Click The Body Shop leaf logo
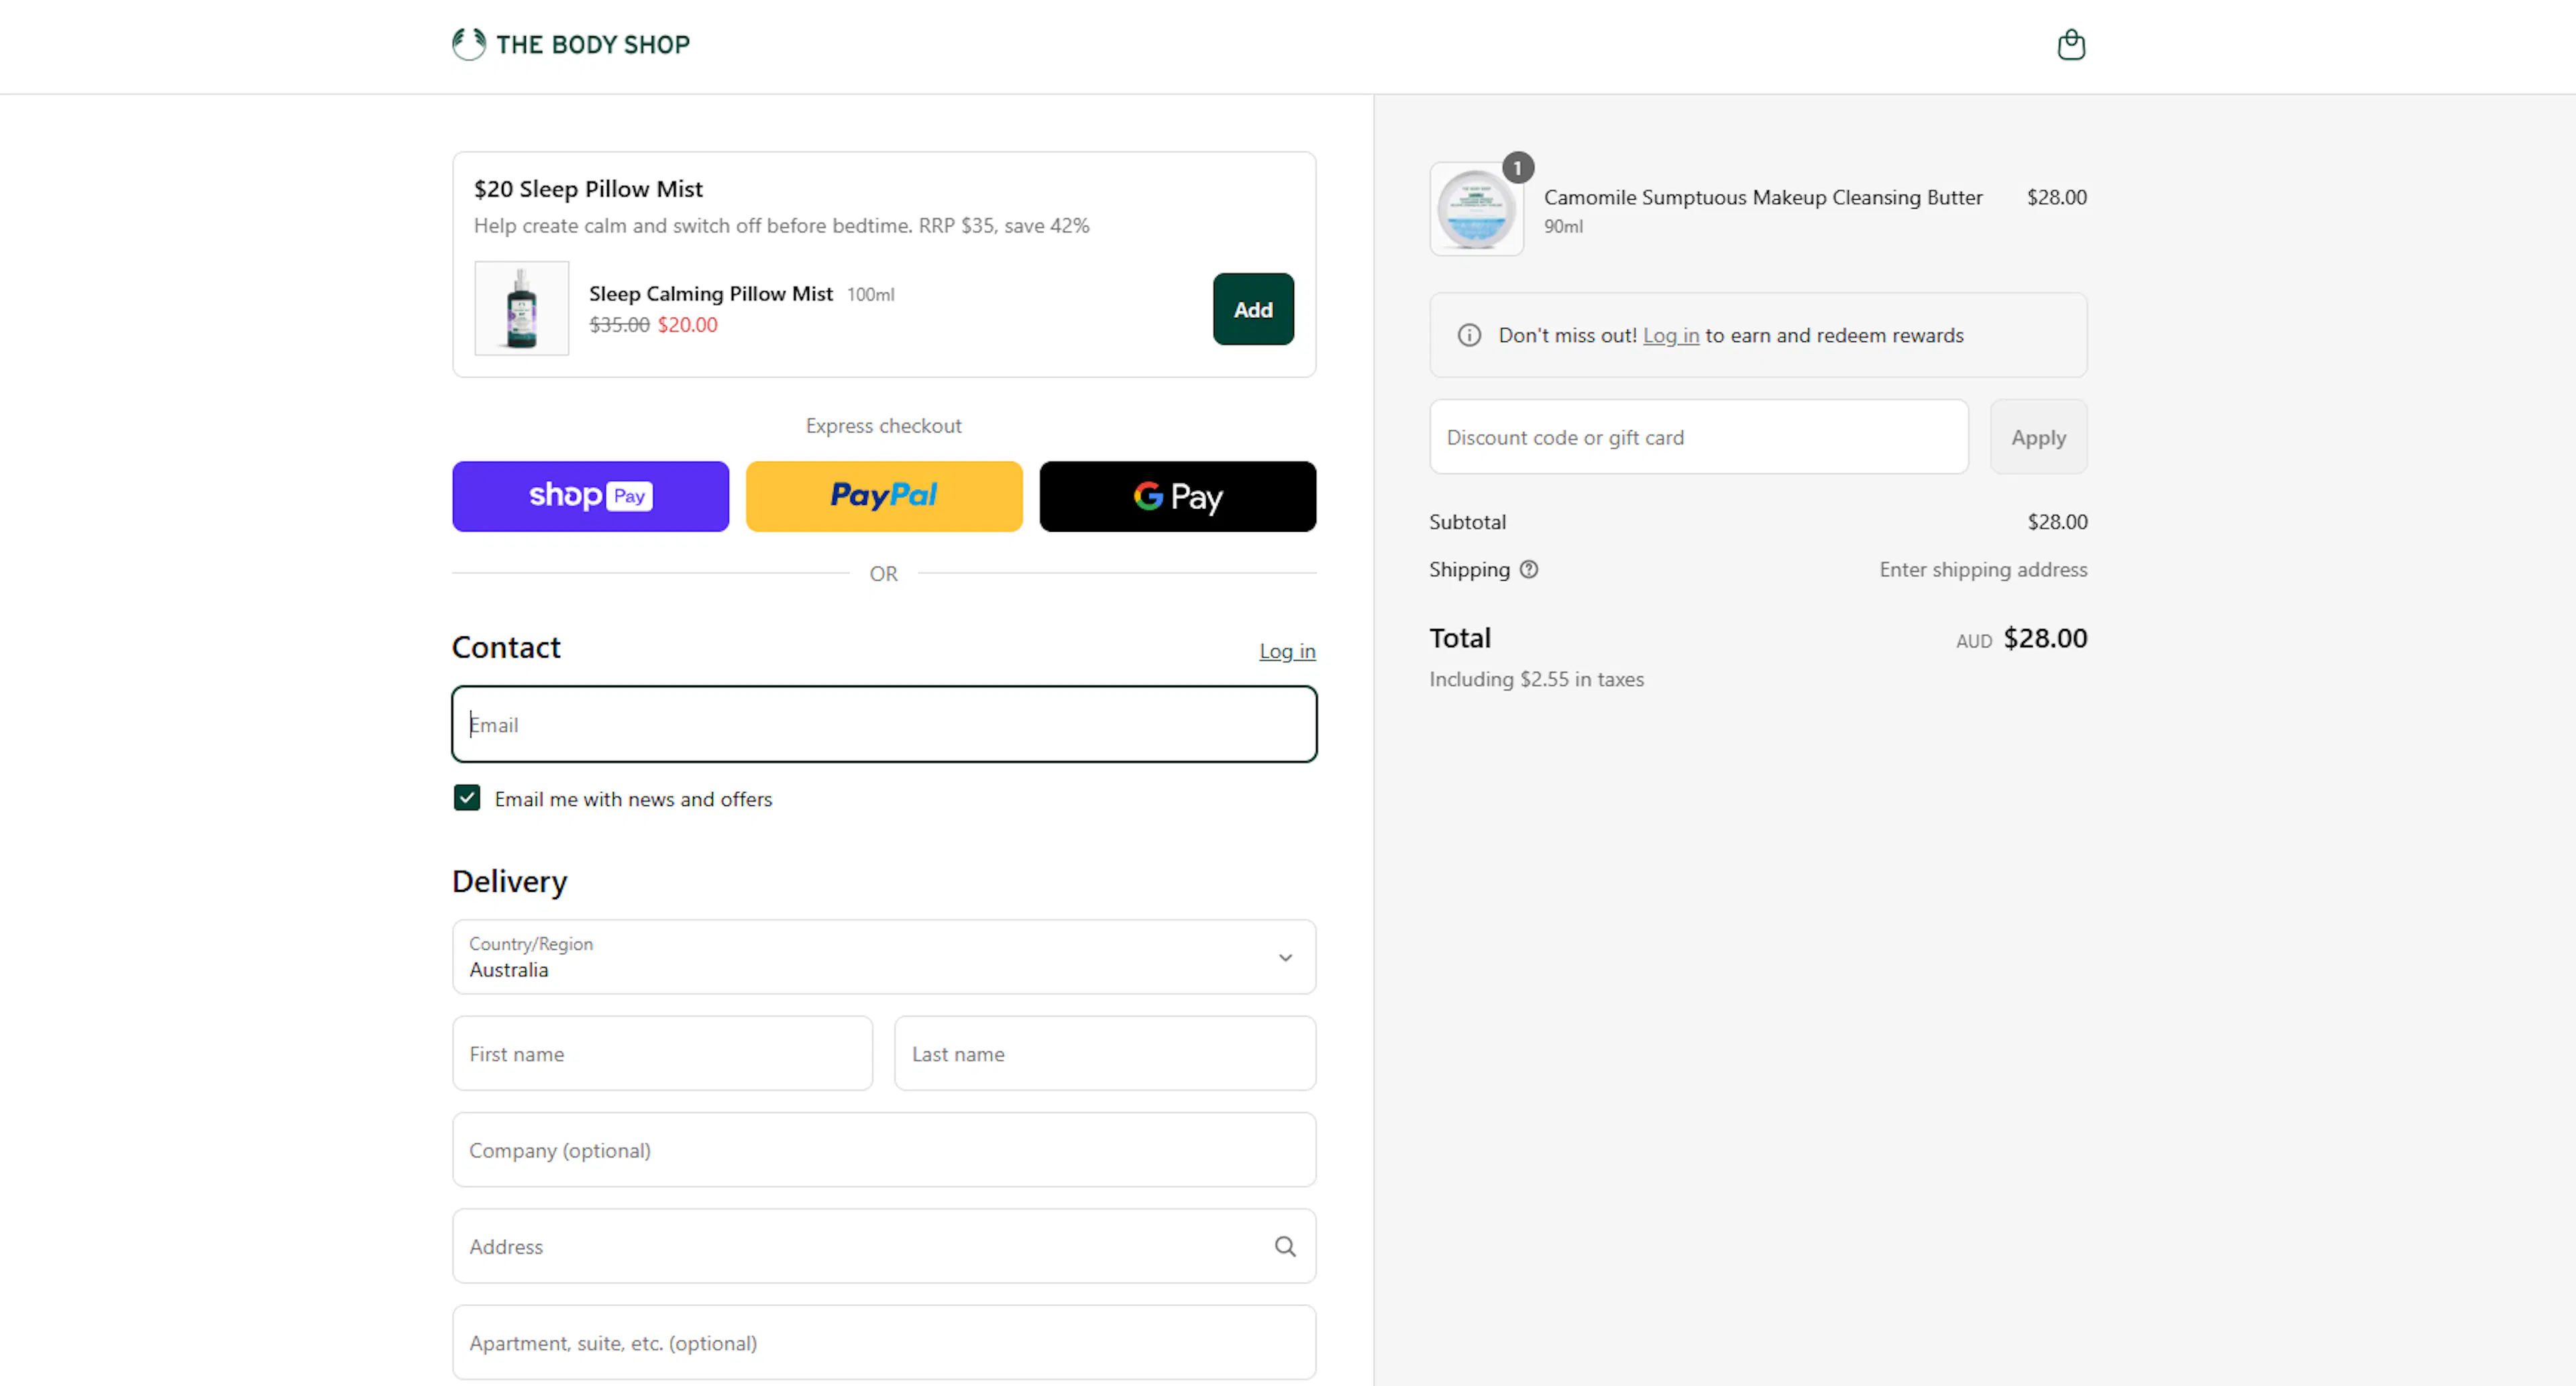This screenshot has height=1386, width=2576. (469, 44)
